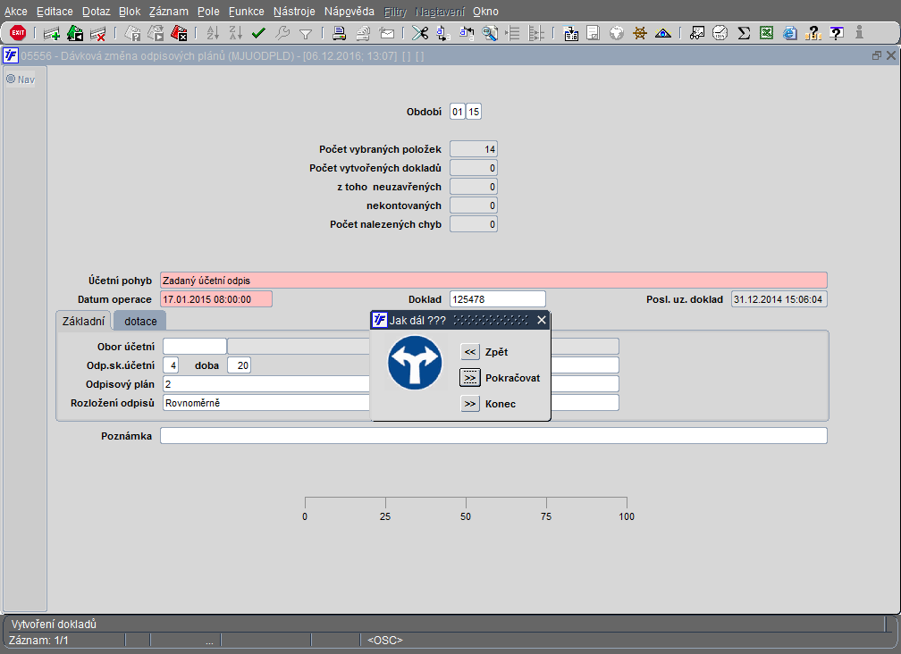Click the Posl. uz. doklad date field

point(779,299)
